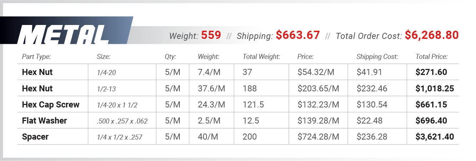Screen dimensions: 476x161
Task: Click the .500 x .257 x .062 size
Action: click(x=122, y=121)
